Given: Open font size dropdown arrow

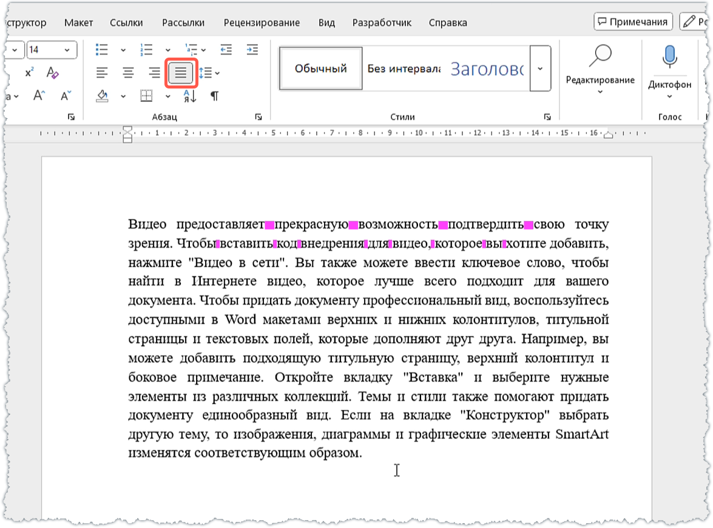Looking at the screenshot, I should click(67, 50).
